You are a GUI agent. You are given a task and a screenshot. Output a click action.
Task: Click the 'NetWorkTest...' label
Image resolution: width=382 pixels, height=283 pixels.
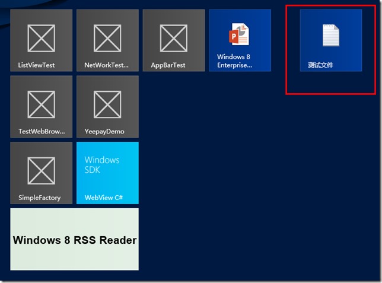pos(106,65)
